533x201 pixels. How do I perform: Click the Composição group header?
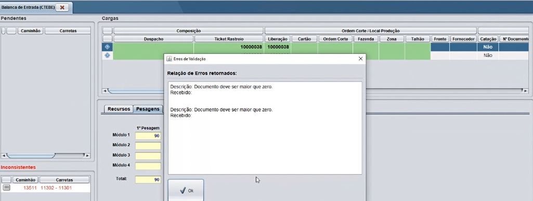coord(188,31)
